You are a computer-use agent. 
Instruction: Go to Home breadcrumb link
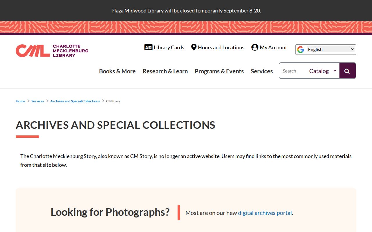[20, 101]
